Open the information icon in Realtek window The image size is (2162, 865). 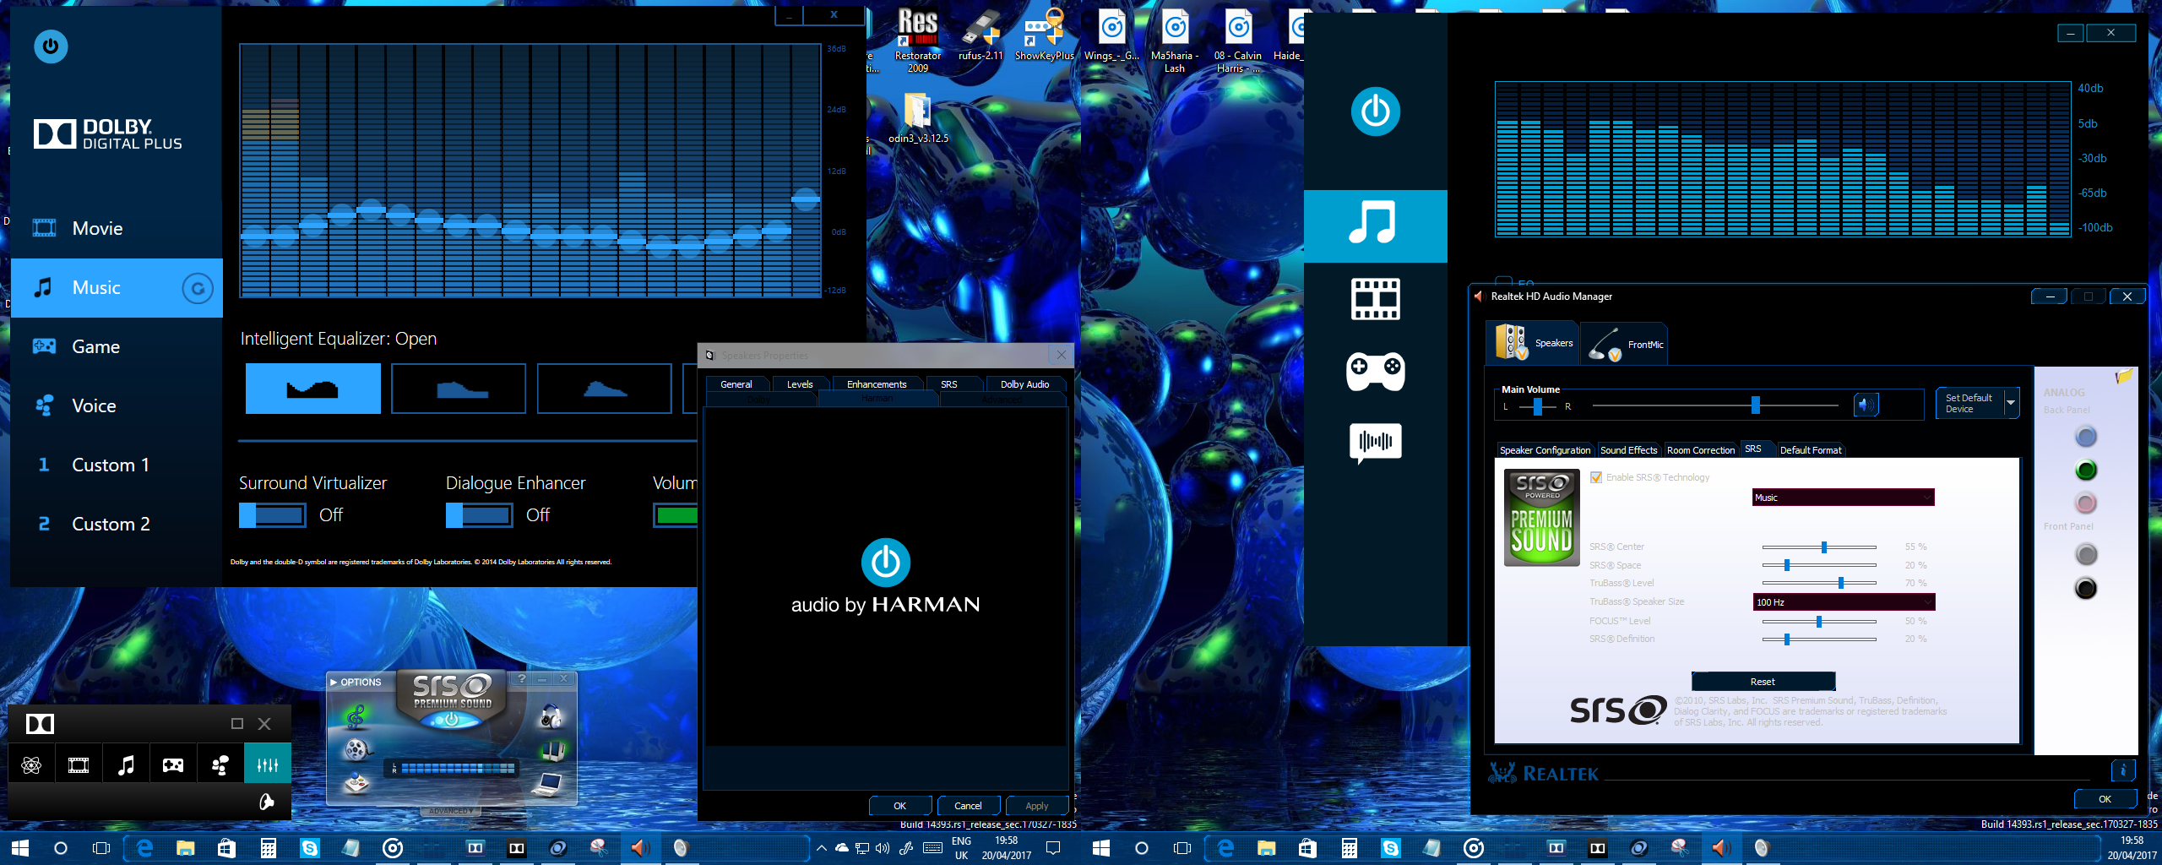(2122, 770)
